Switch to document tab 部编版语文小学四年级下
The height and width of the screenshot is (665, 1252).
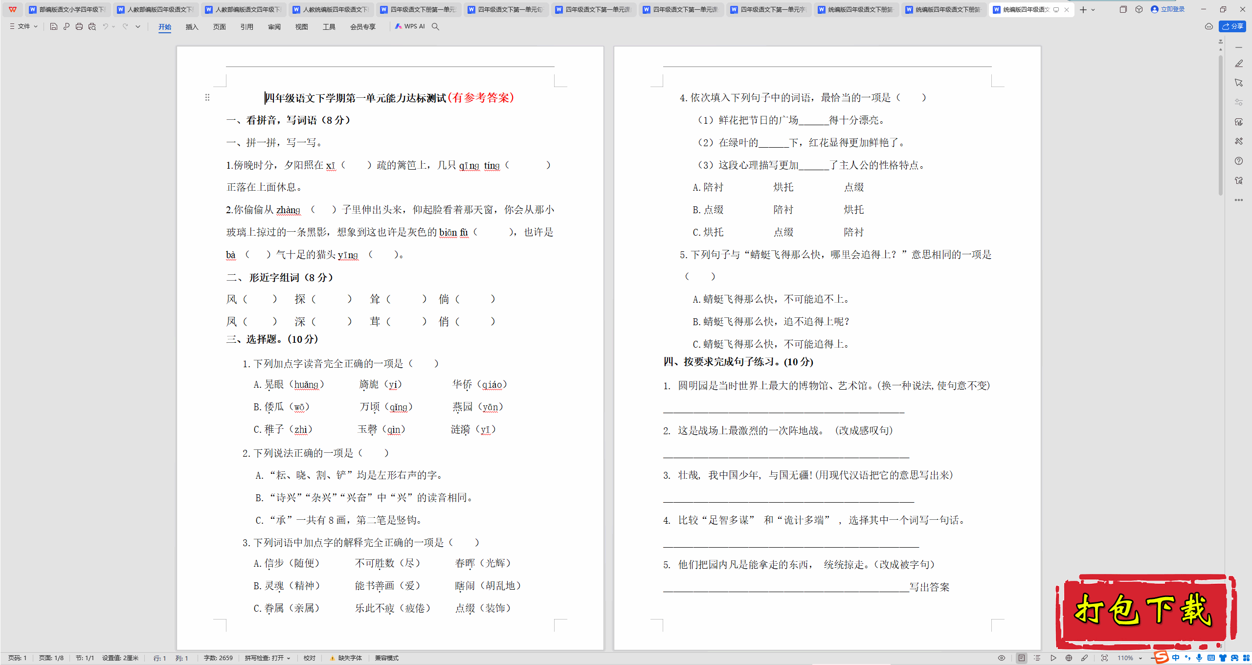point(67,10)
